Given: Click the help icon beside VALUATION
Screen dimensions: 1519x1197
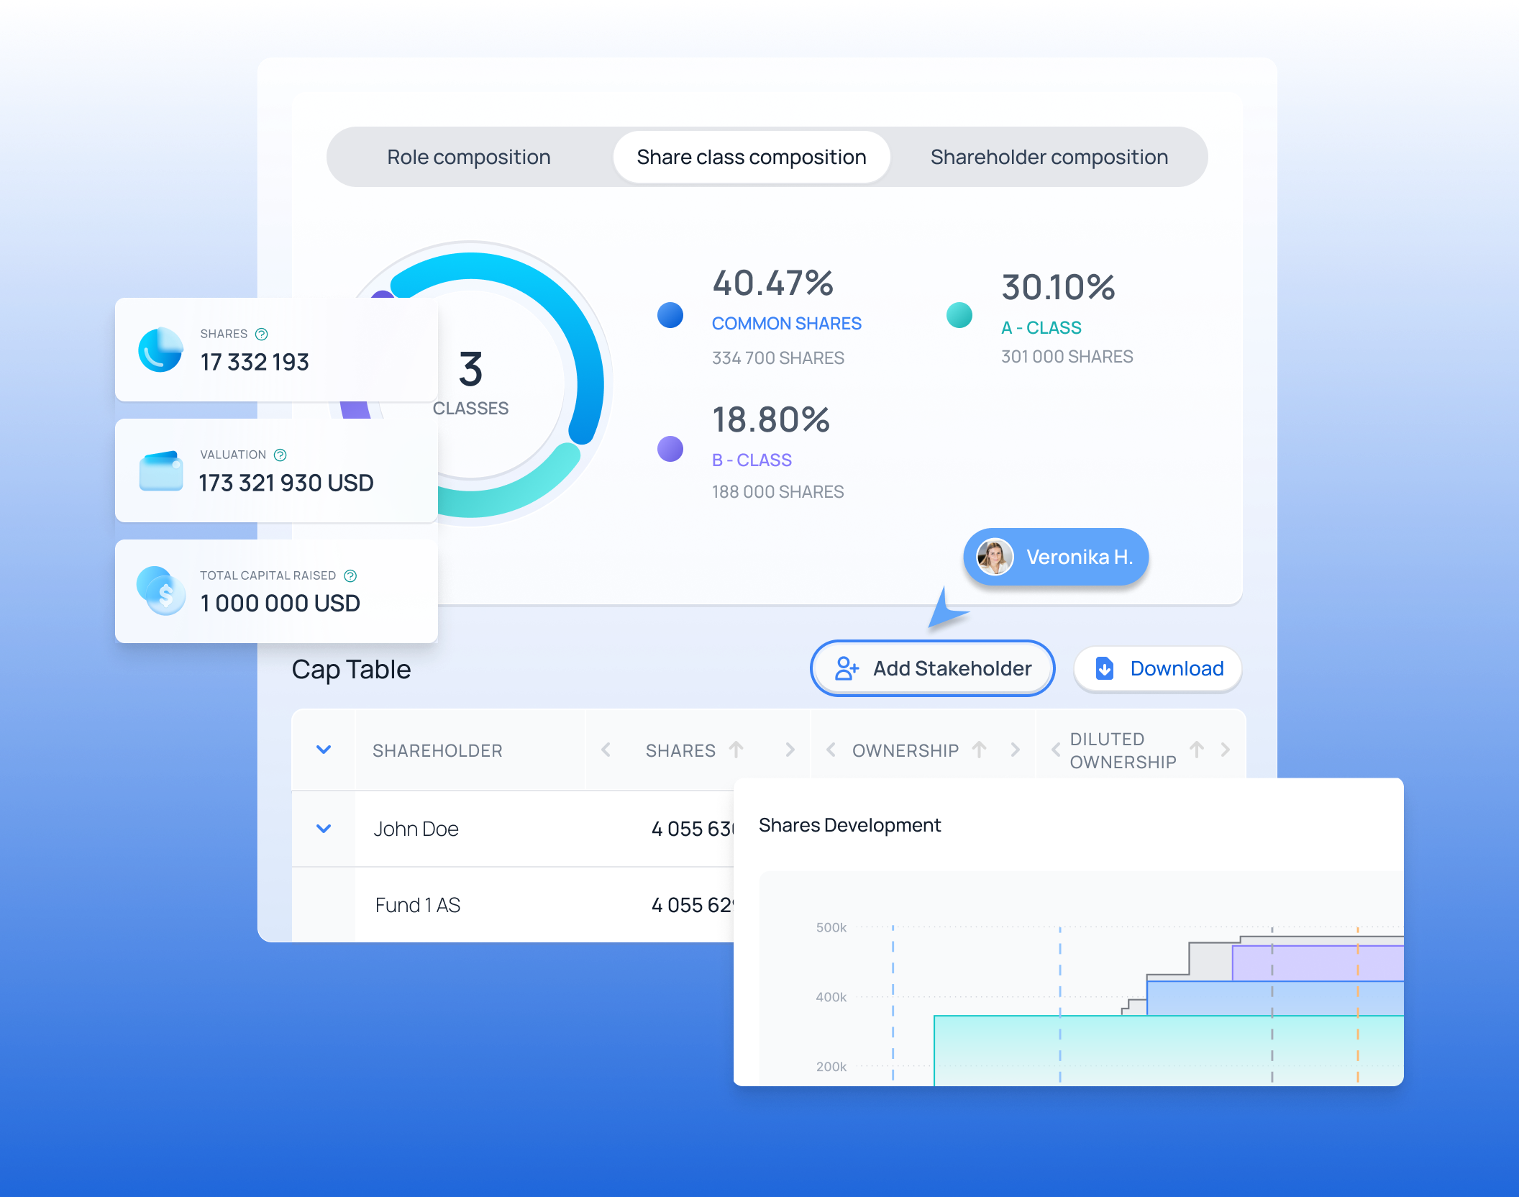Looking at the screenshot, I should [280, 455].
